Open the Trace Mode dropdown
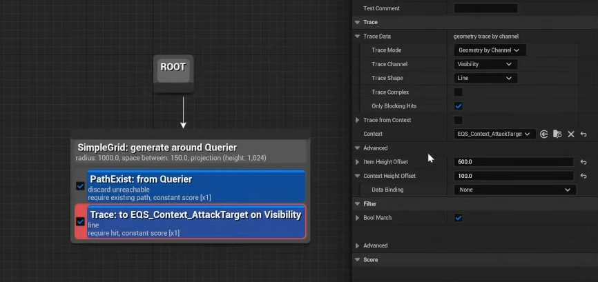 click(490, 50)
